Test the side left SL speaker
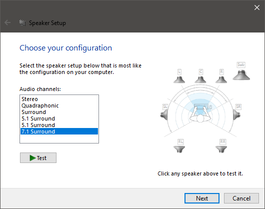 tap(164, 114)
